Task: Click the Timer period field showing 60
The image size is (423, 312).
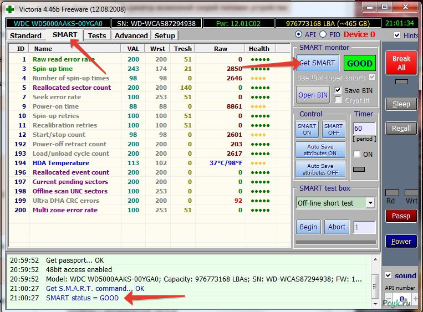Action: [x=364, y=129]
